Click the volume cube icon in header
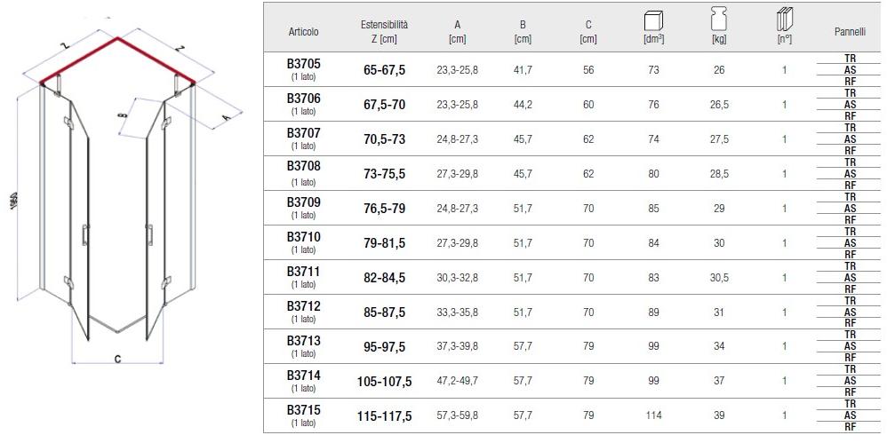 pos(654,19)
